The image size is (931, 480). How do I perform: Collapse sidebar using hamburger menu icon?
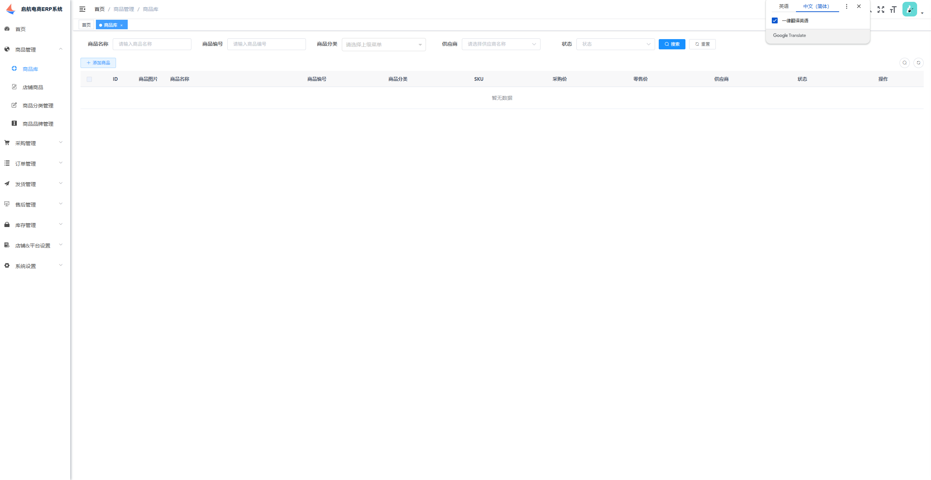(x=82, y=9)
